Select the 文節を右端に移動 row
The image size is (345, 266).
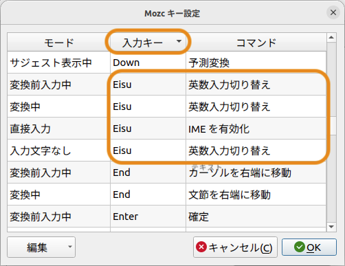point(166,195)
